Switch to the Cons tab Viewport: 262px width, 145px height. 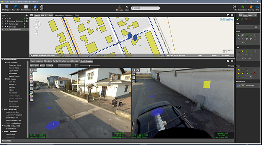[245, 15]
